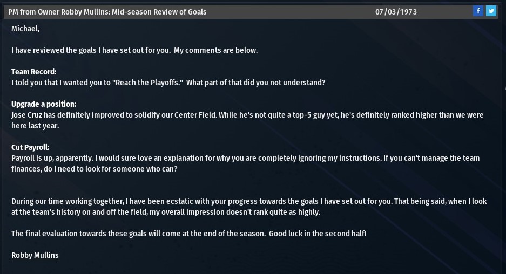
Task: Click the "final evaluation" closing sentence
Action: (x=188, y=234)
